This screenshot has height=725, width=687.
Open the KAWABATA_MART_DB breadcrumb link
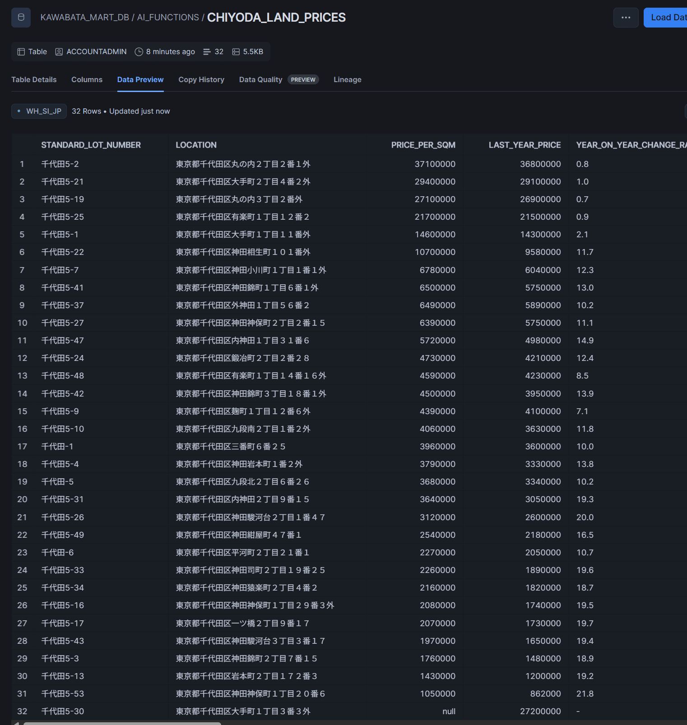(85, 17)
